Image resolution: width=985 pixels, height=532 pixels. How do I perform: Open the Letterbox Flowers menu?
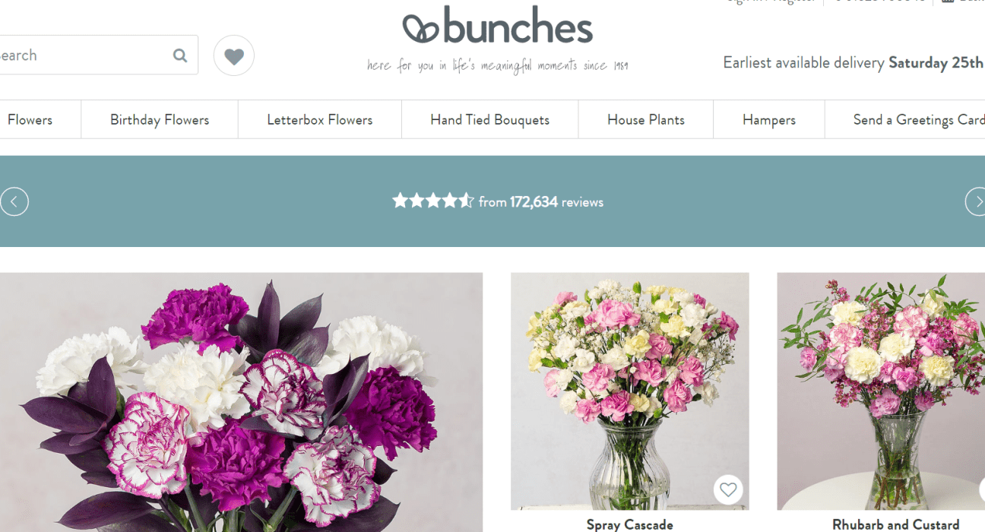click(x=320, y=119)
